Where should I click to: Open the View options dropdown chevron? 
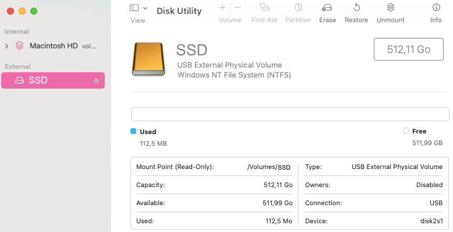[x=146, y=8]
